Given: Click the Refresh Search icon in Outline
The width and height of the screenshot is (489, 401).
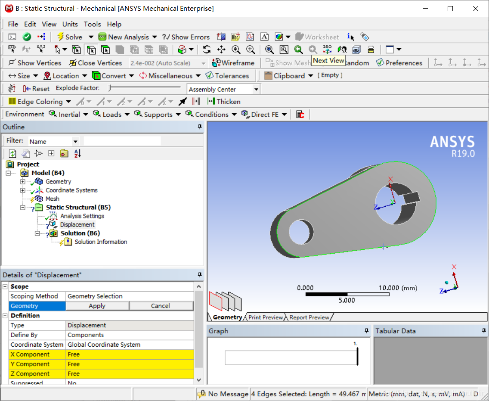Looking at the screenshot, I should (x=12, y=153).
